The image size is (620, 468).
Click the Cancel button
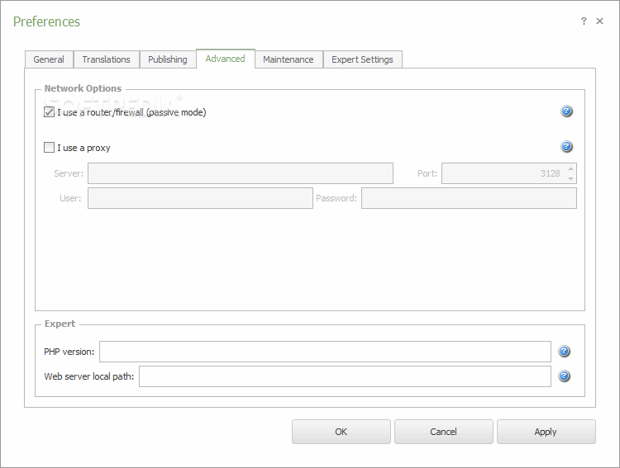pos(443,432)
